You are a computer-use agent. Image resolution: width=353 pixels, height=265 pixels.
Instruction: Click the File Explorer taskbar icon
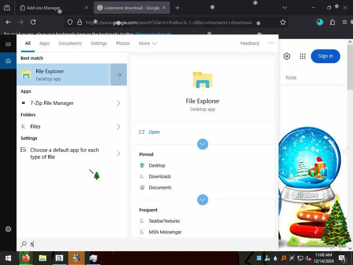pos(42,258)
